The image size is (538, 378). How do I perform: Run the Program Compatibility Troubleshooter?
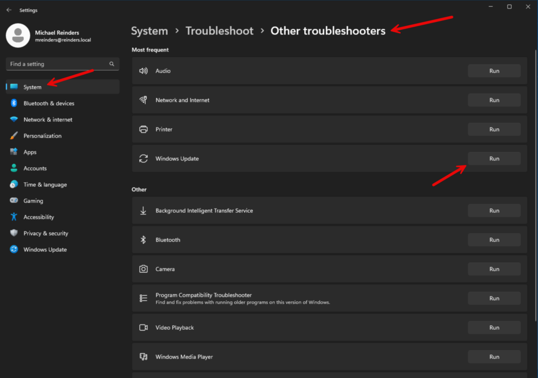point(494,298)
